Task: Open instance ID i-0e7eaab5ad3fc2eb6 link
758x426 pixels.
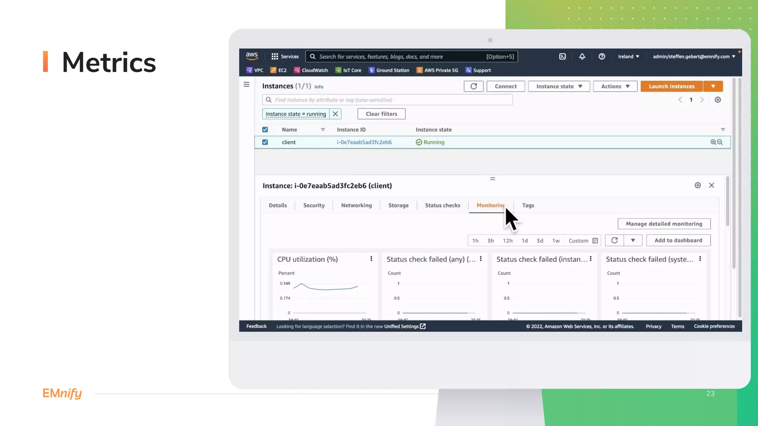Action: coord(364,142)
